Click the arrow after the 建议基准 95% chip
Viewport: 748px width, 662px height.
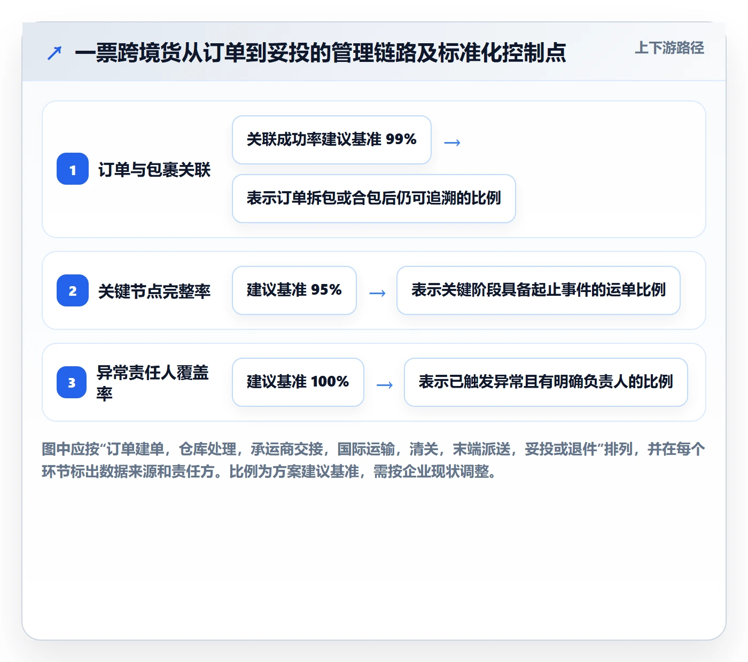(377, 293)
